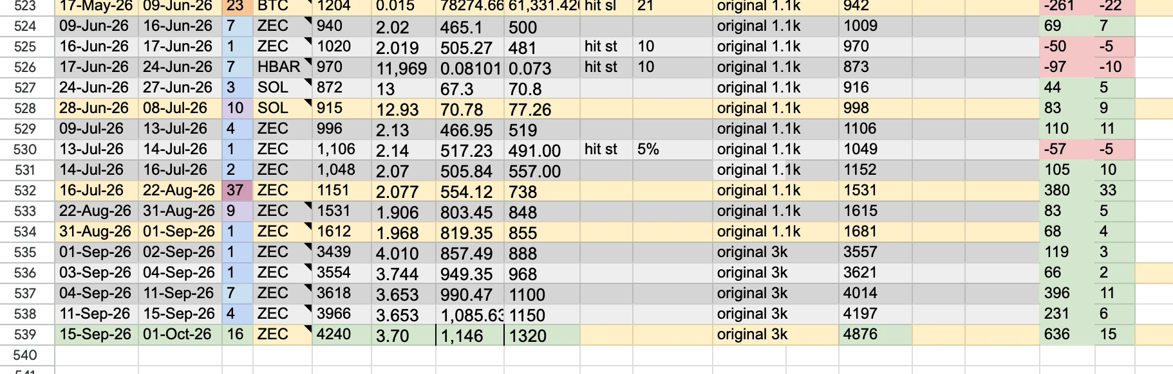Screen dimensions: 1173x374
Task: Click the date cell 28-Jun-26
Action: pyautogui.click(x=97, y=108)
